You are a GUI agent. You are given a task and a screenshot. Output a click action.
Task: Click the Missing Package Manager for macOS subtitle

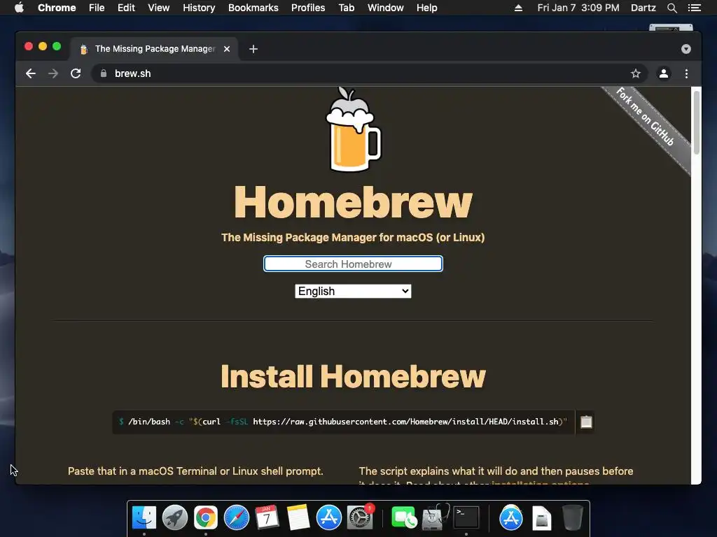coord(353,238)
